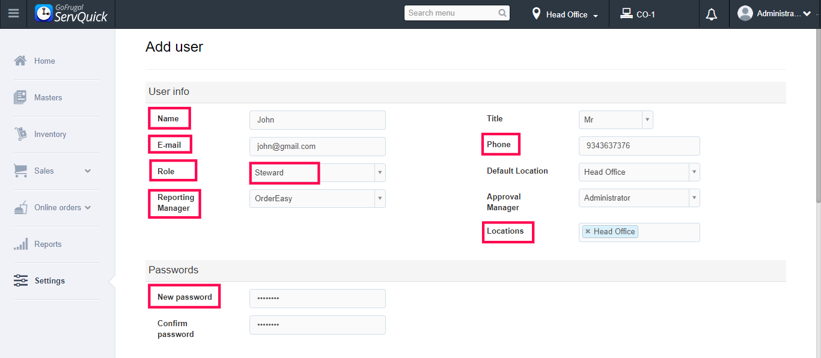Click the search magnifier icon
821x358 pixels.
[x=502, y=13]
